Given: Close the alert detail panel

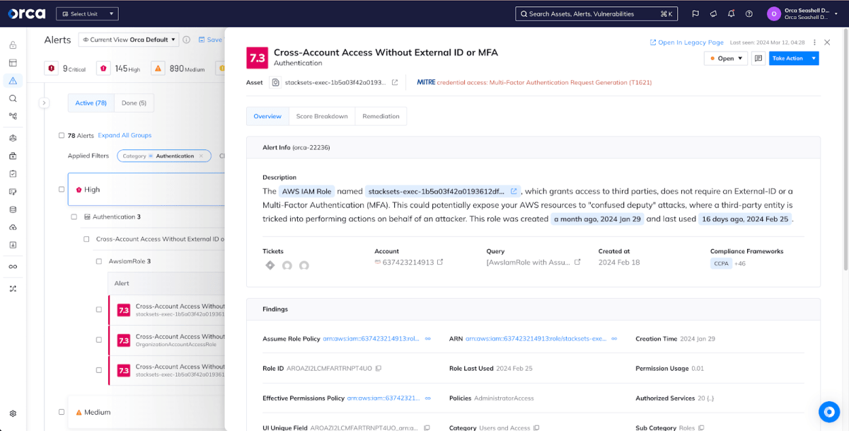Looking at the screenshot, I should click(x=827, y=42).
